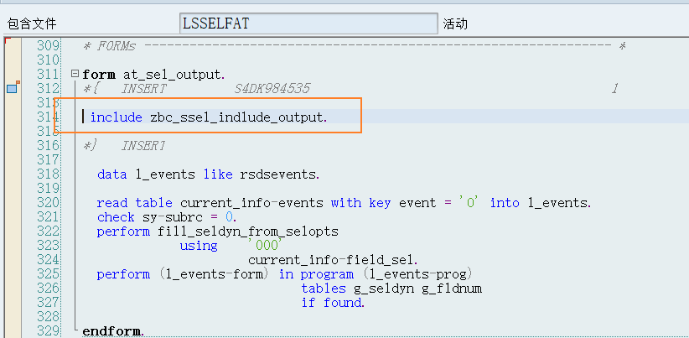
Task: Click line number 309
Action: pos(48,46)
